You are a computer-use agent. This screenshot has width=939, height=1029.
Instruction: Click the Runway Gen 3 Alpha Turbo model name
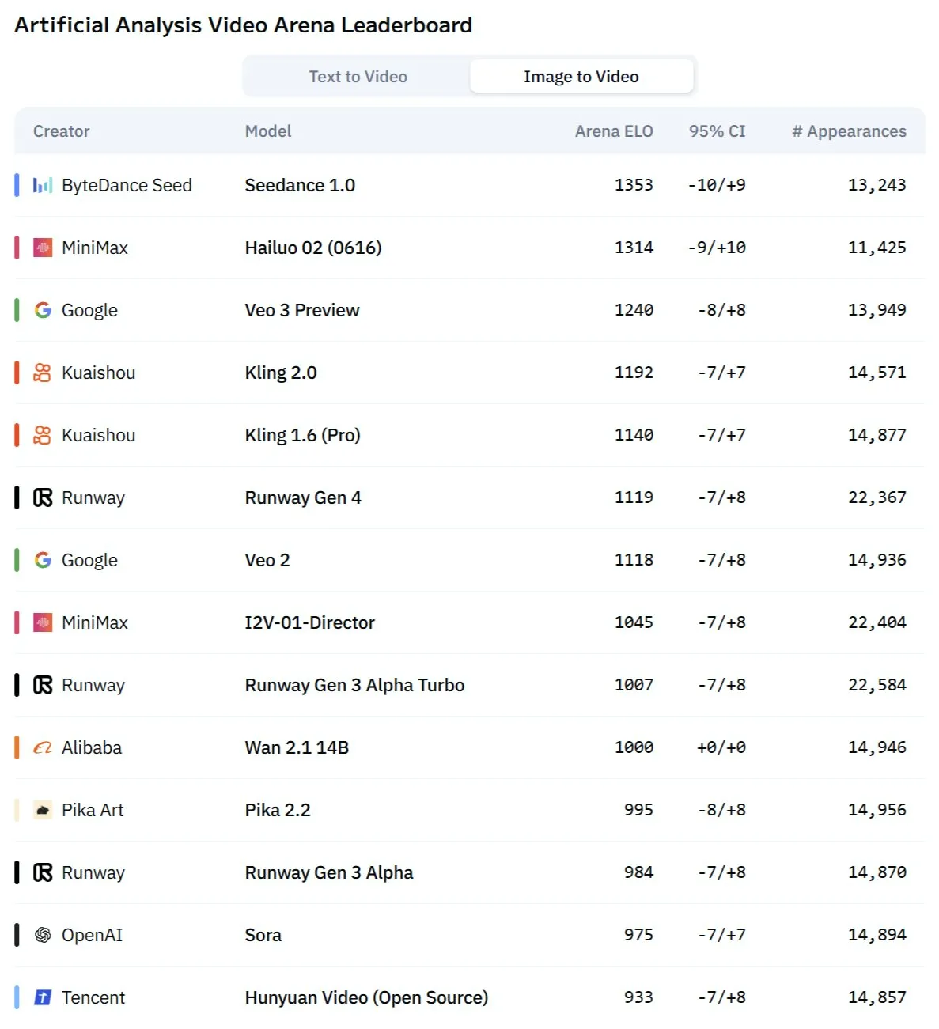pos(355,685)
